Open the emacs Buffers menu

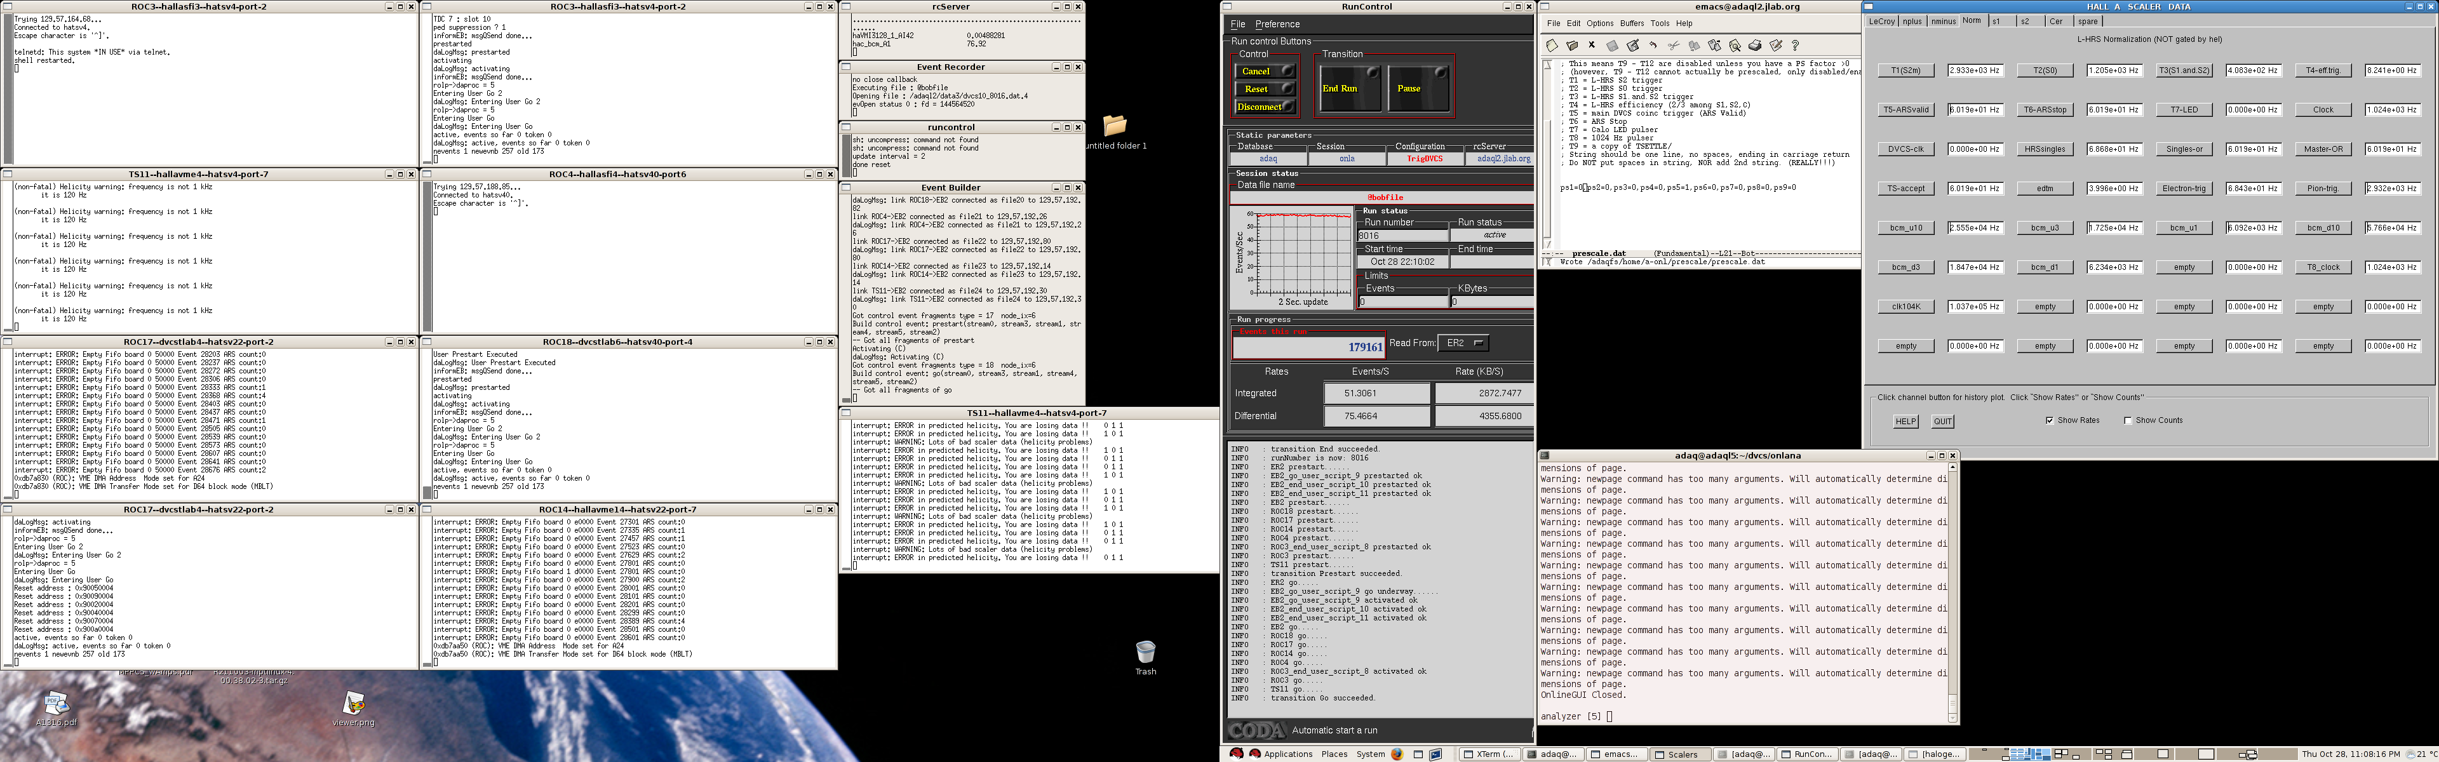[x=1632, y=23]
